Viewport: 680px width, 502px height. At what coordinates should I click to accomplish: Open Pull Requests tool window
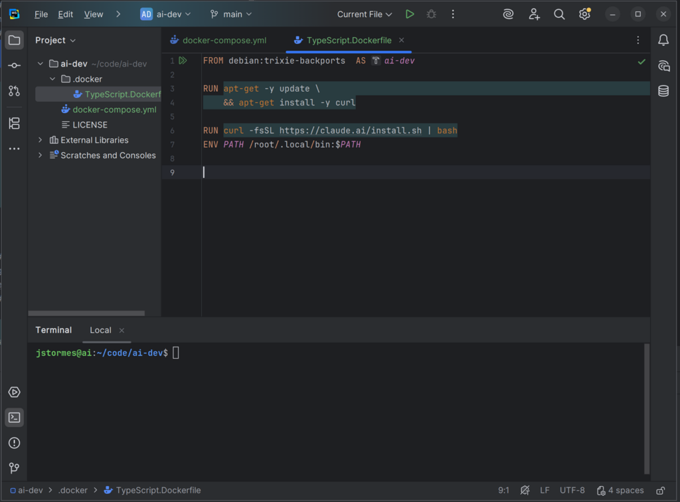pyautogui.click(x=14, y=90)
